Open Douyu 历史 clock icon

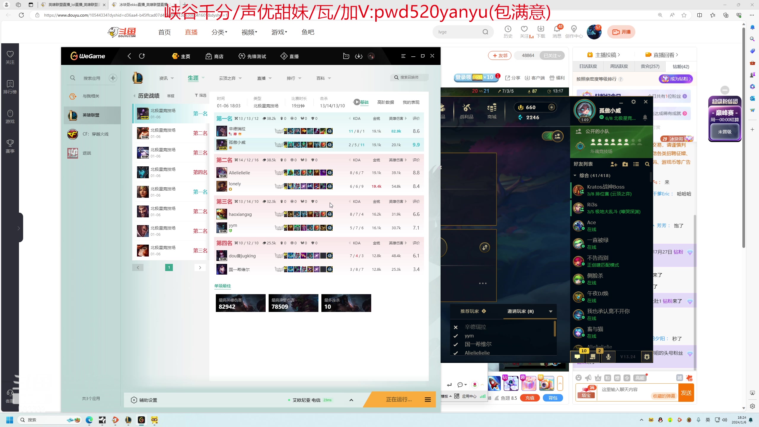tap(508, 29)
